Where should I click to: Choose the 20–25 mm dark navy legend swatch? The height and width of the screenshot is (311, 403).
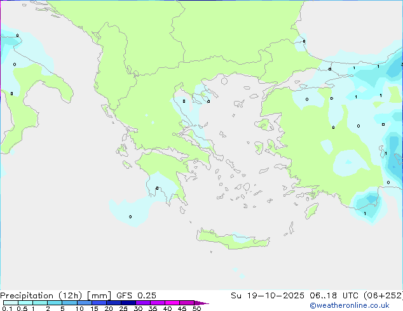pyautogui.click(x=114, y=303)
